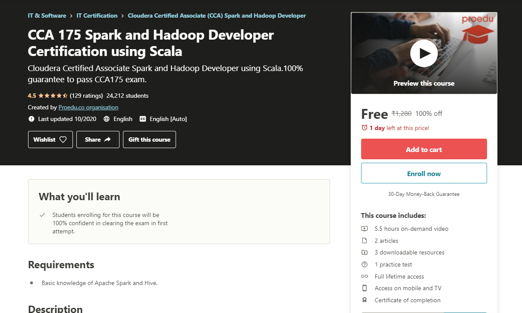
Task: Click the practice test question icon
Action: pyautogui.click(x=365, y=264)
